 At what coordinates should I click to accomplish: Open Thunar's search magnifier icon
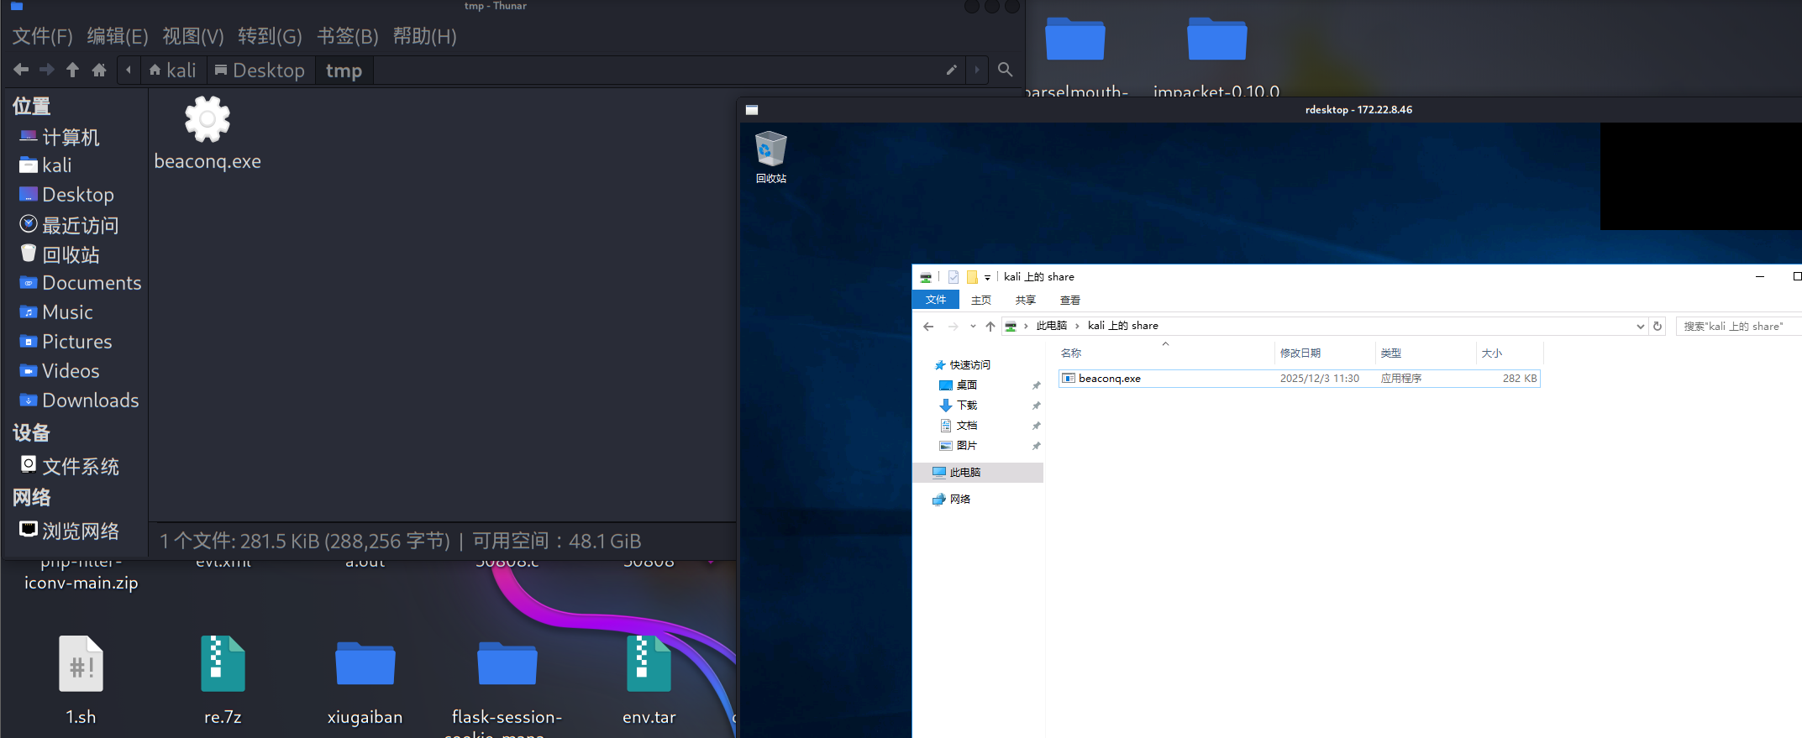(x=1005, y=70)
